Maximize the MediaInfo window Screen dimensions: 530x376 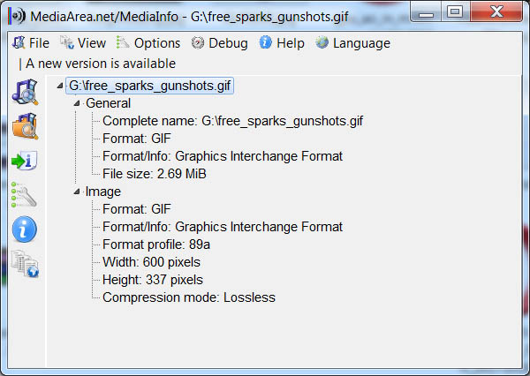[455, 12]
